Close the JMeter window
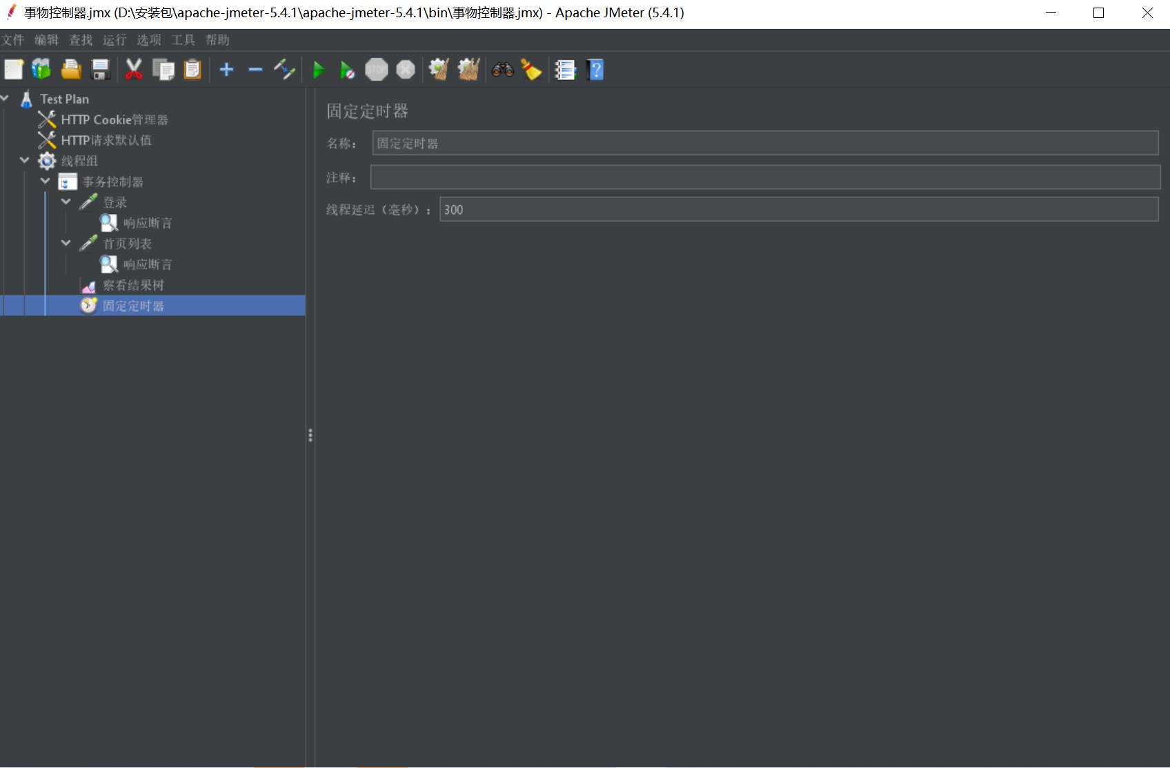The height and width of the screenshot is (768, 1170). tap(1147, 13)
